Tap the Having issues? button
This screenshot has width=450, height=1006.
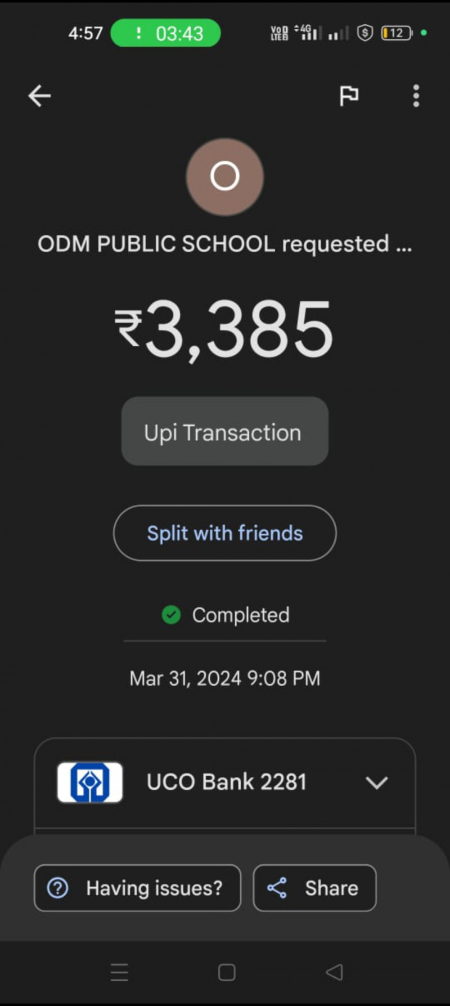138,888
